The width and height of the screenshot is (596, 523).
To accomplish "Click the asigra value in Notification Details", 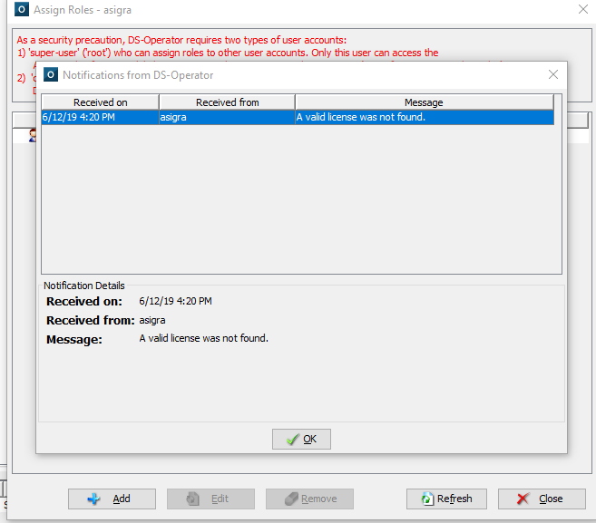I will pos(152,320).
